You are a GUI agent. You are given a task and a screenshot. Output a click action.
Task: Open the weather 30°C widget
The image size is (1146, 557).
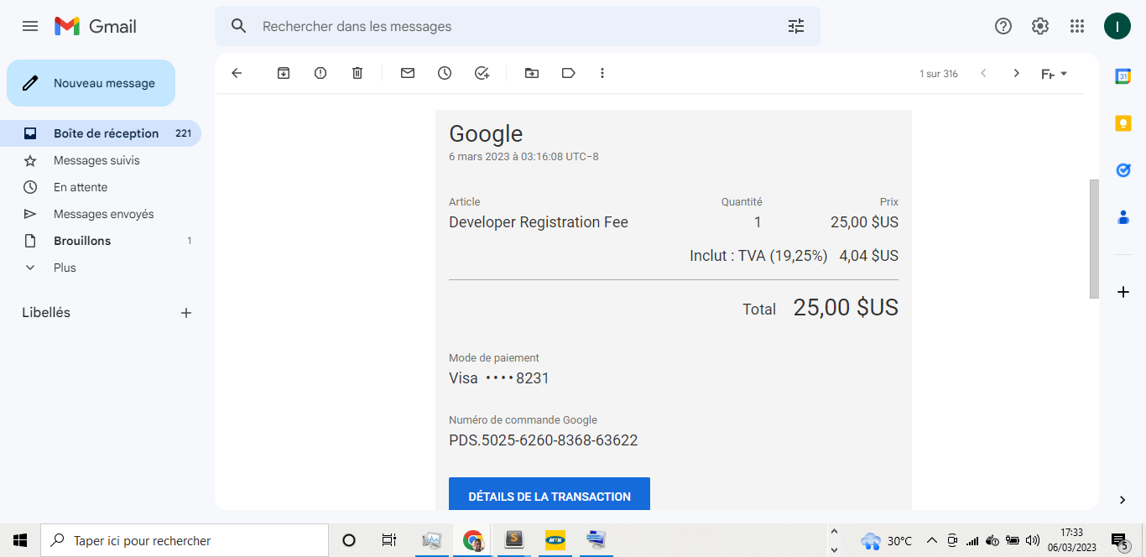click(x=886, y=540)
